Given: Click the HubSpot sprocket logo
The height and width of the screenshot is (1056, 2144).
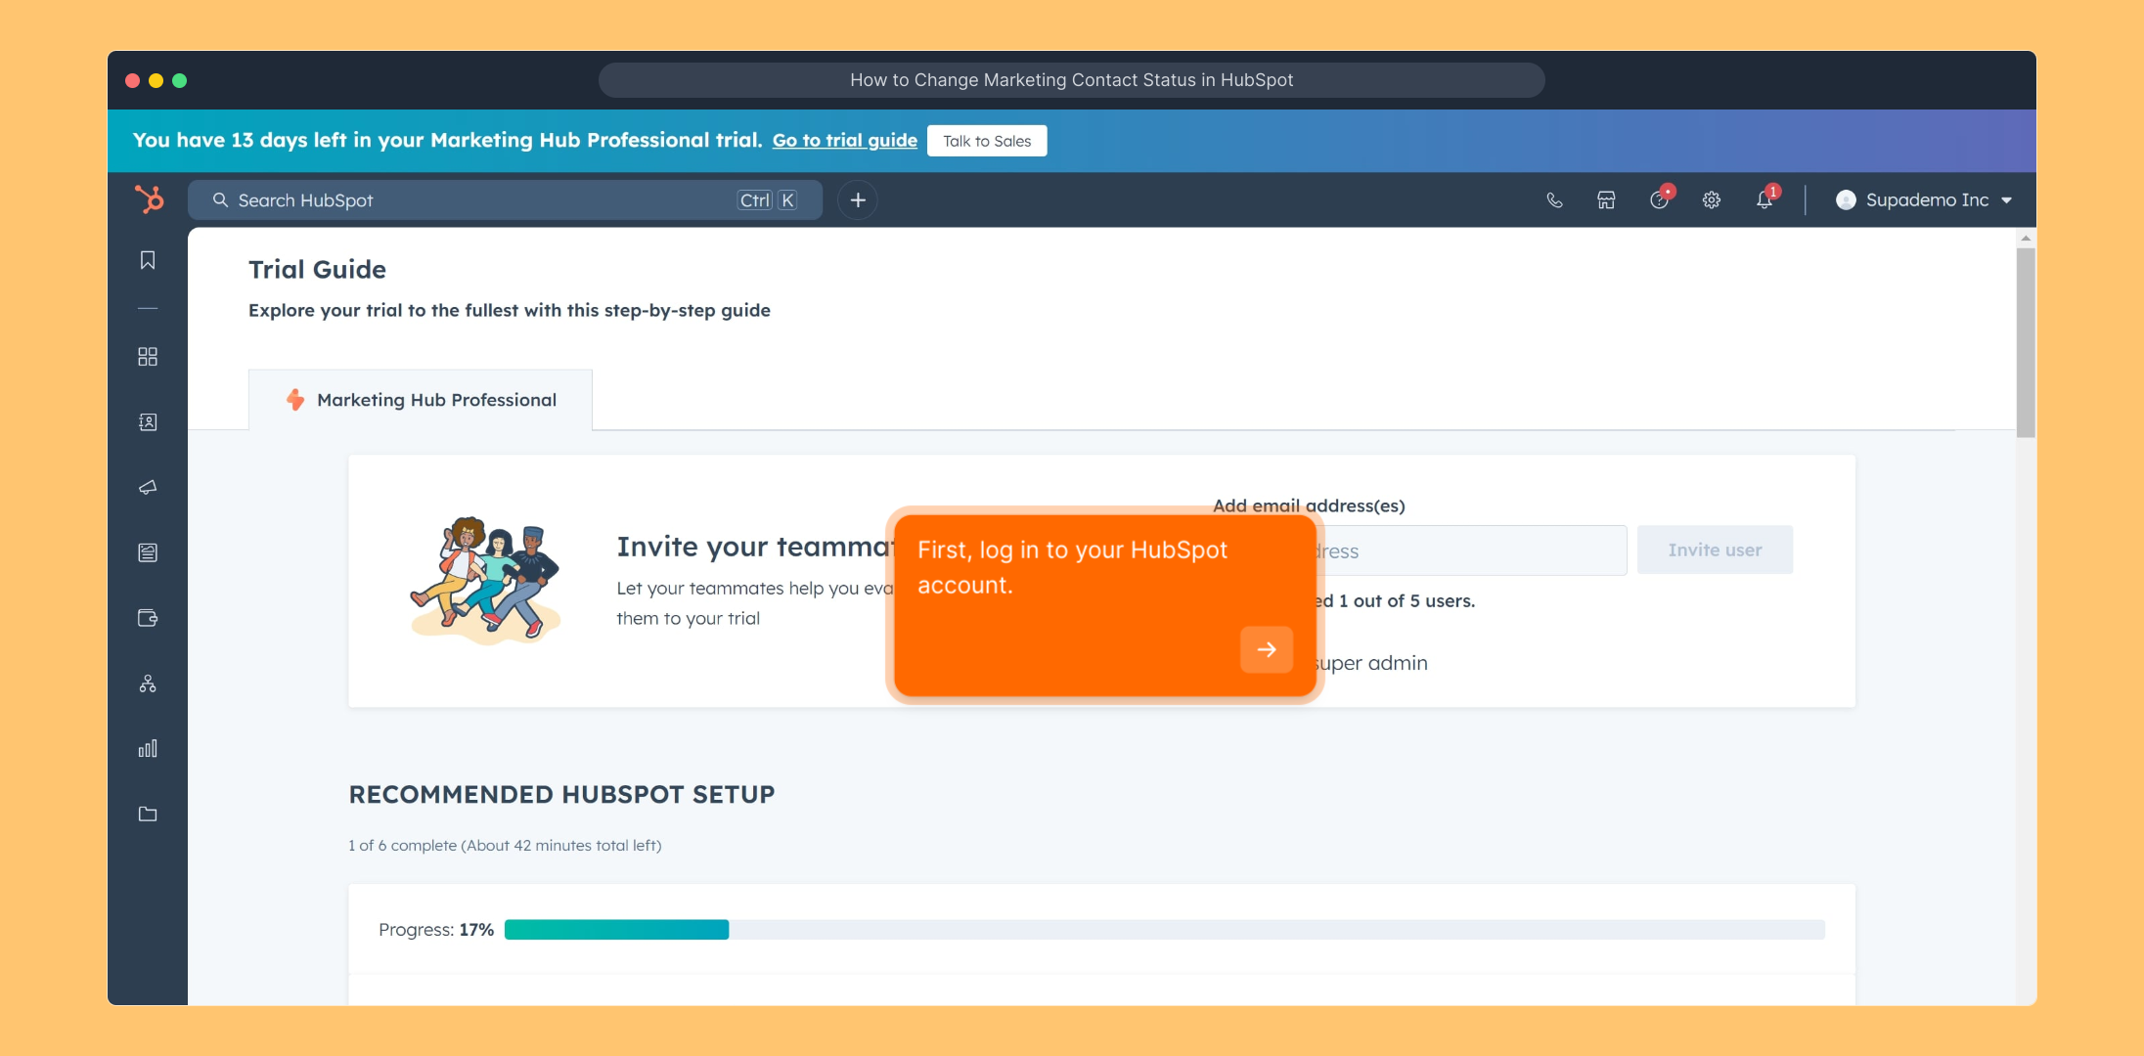Looking at the screenshot, I should coord(150,199).
